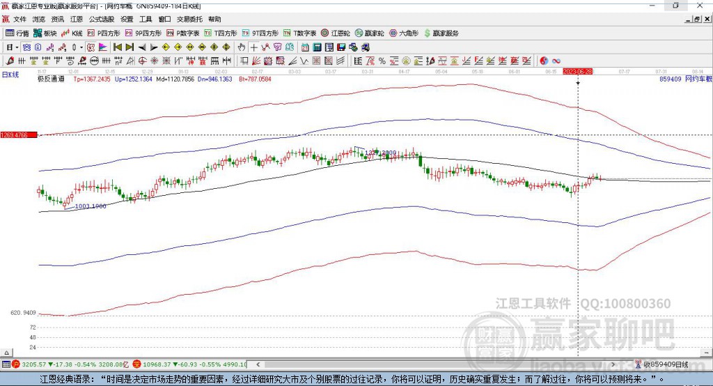713x386 pixels.
Task: Open the 六角形 hexagon tool
Action: [x=404, y=33]
